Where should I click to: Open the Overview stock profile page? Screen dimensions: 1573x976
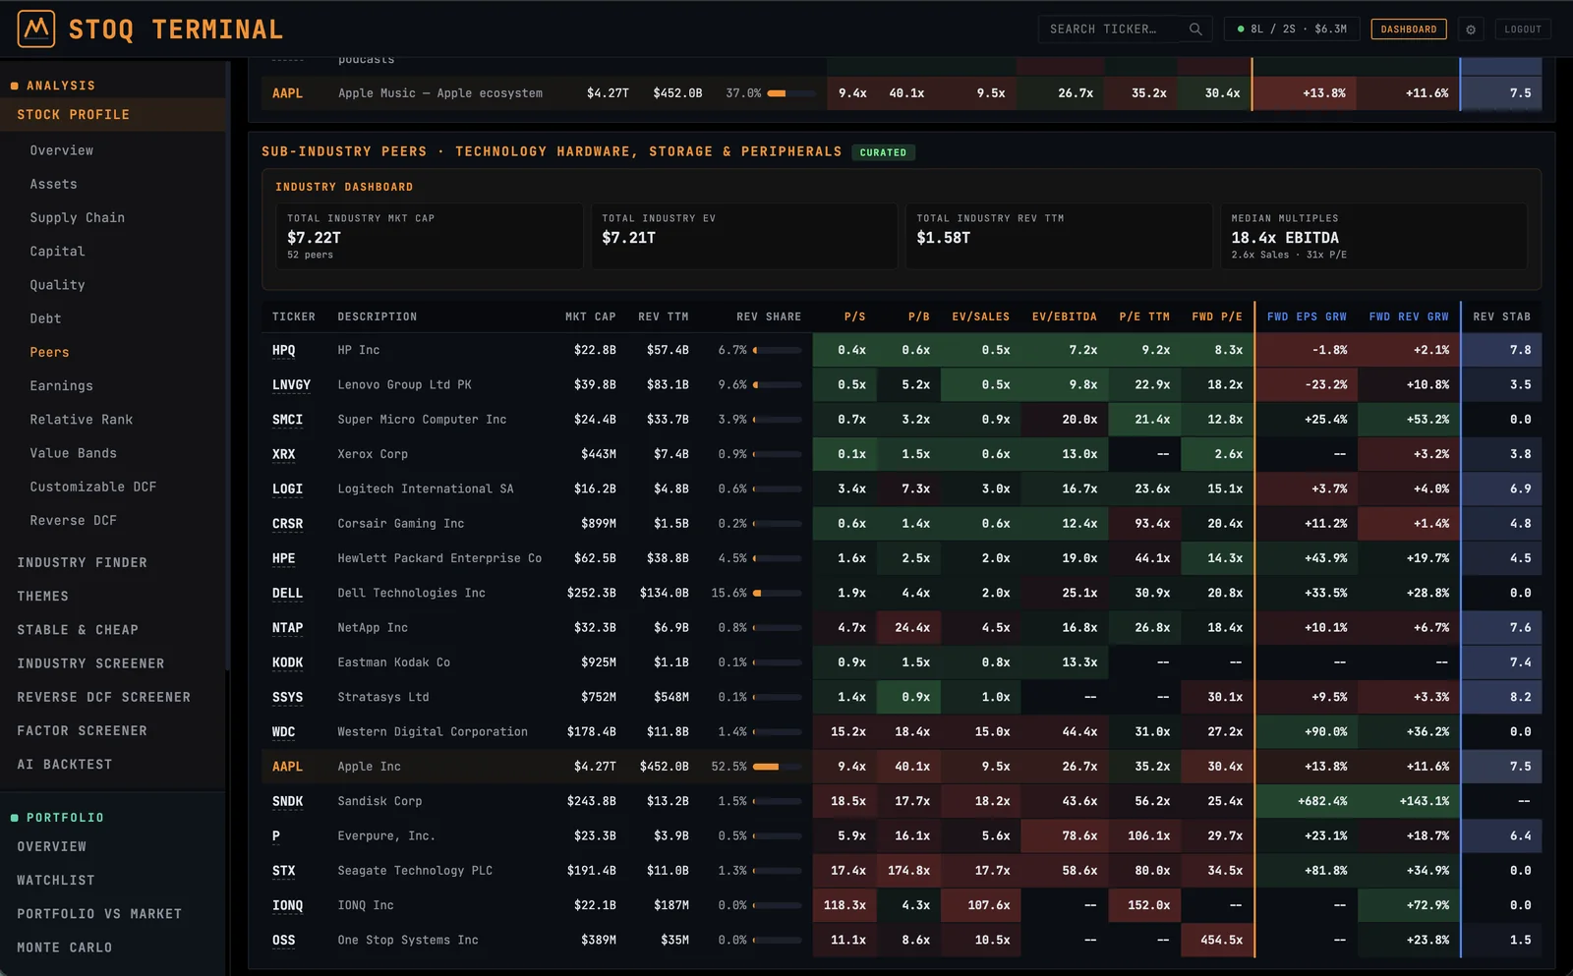[x=62, y=150]
